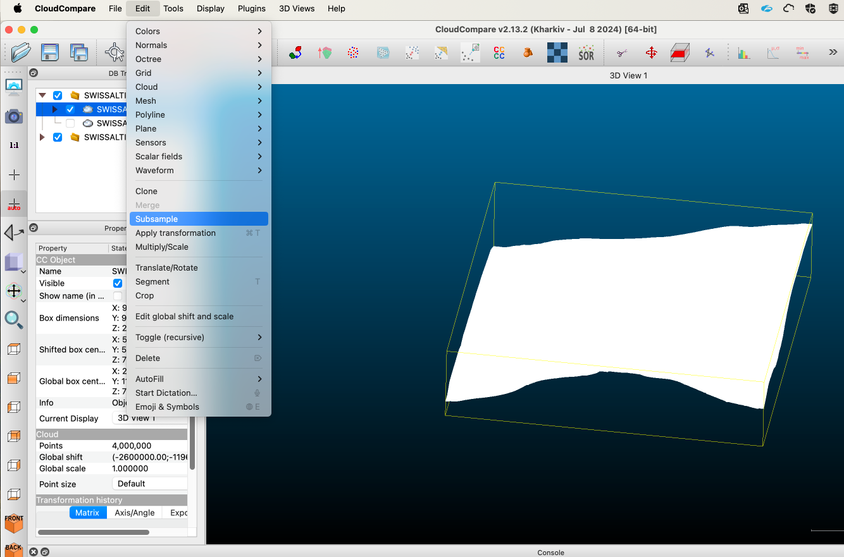The width and height of the screenshot is (844, 557).
Task: Launch the SOR filter tool
Action: click(x=586, y=53)
